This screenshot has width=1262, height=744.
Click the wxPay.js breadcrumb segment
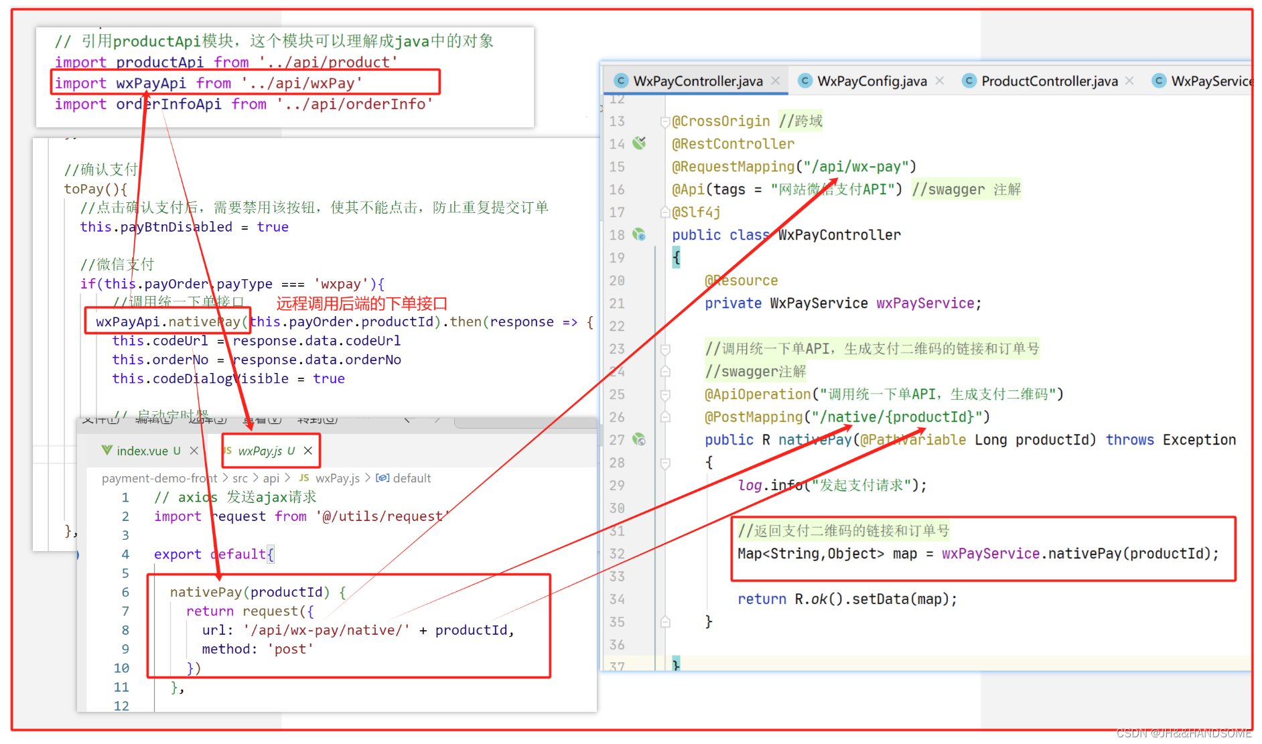pyautogui.click(x=338, y=478)
